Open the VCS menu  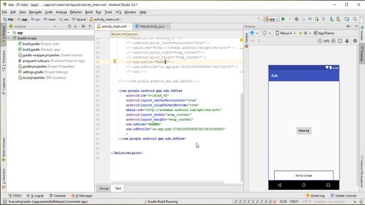(x=118, y=12)
